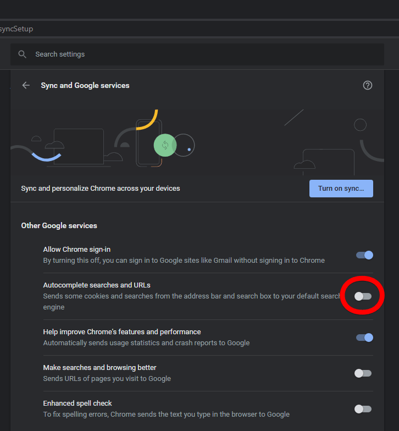399x431 pixels.
Task: Click the Other Google services heading
Action: 59,225
